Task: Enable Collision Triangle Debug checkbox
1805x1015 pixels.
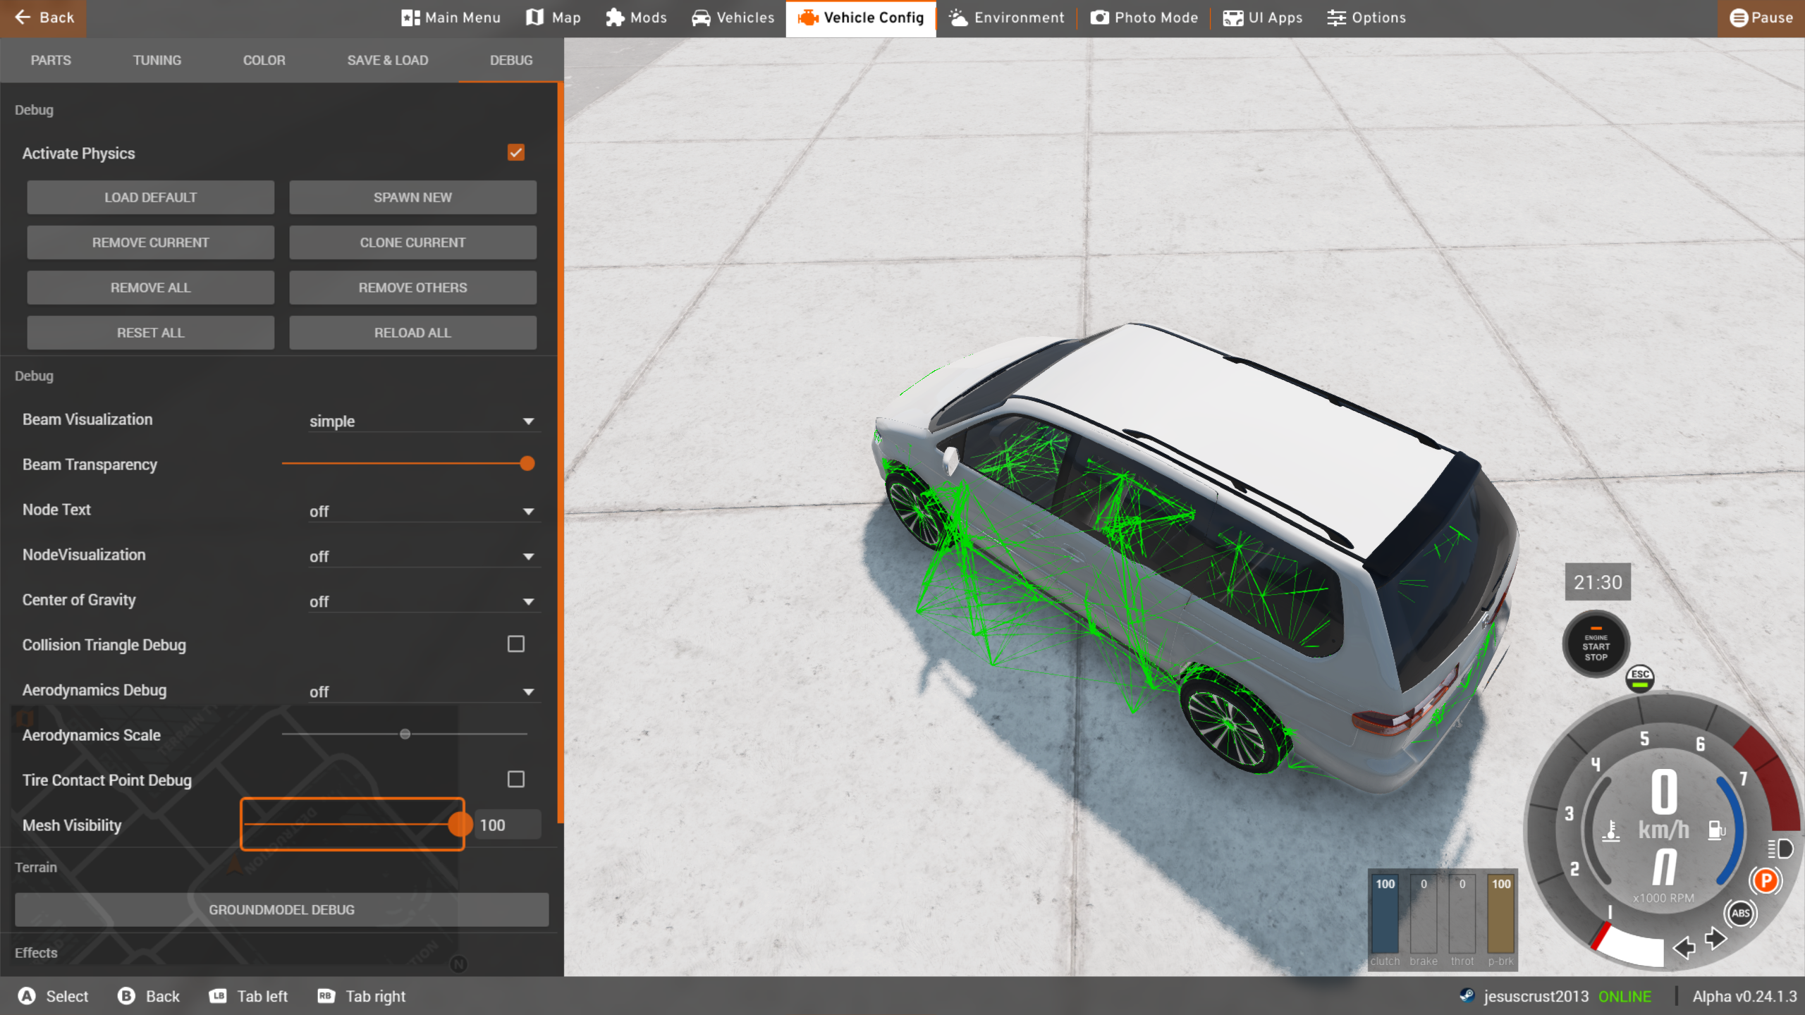Action: pyautogui.click(x=516, y=644)
